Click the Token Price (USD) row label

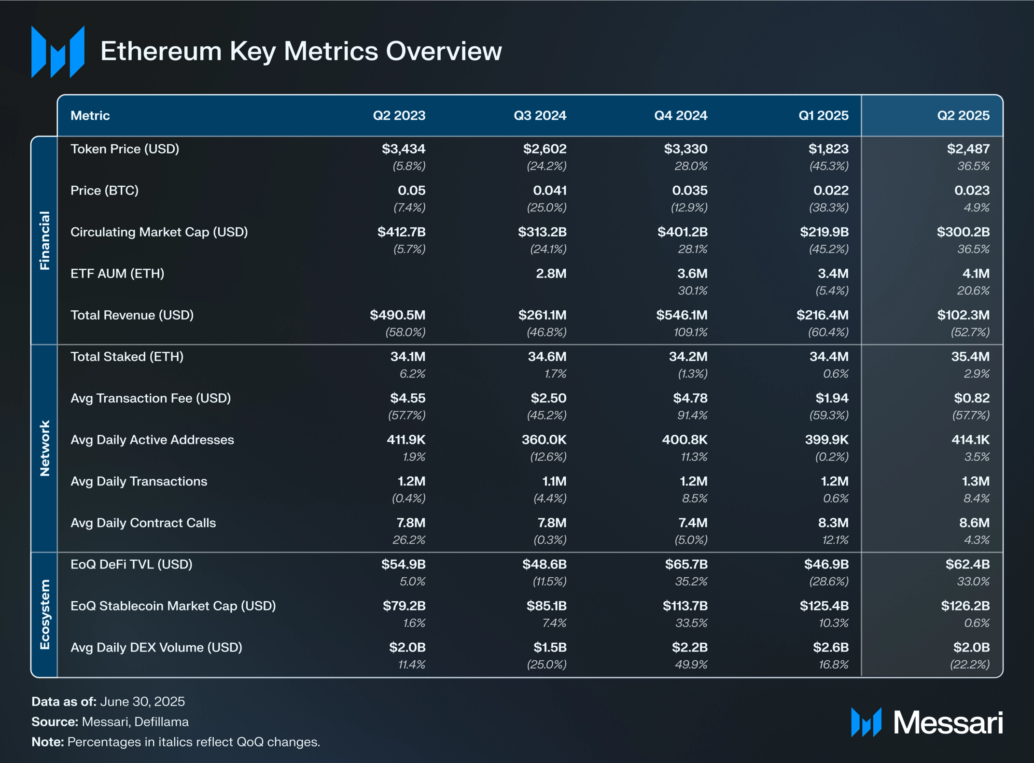coord(125,149)
